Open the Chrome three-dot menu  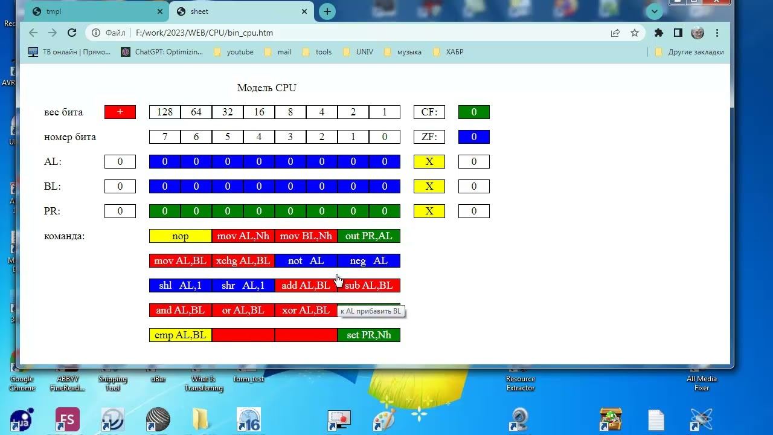[717, 33]
